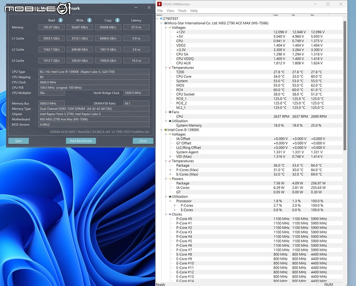The width and height of the screenshot is (356, 286).
Task: Expand the P-Cores (Max) temperature row
Action: coord(170,170)
